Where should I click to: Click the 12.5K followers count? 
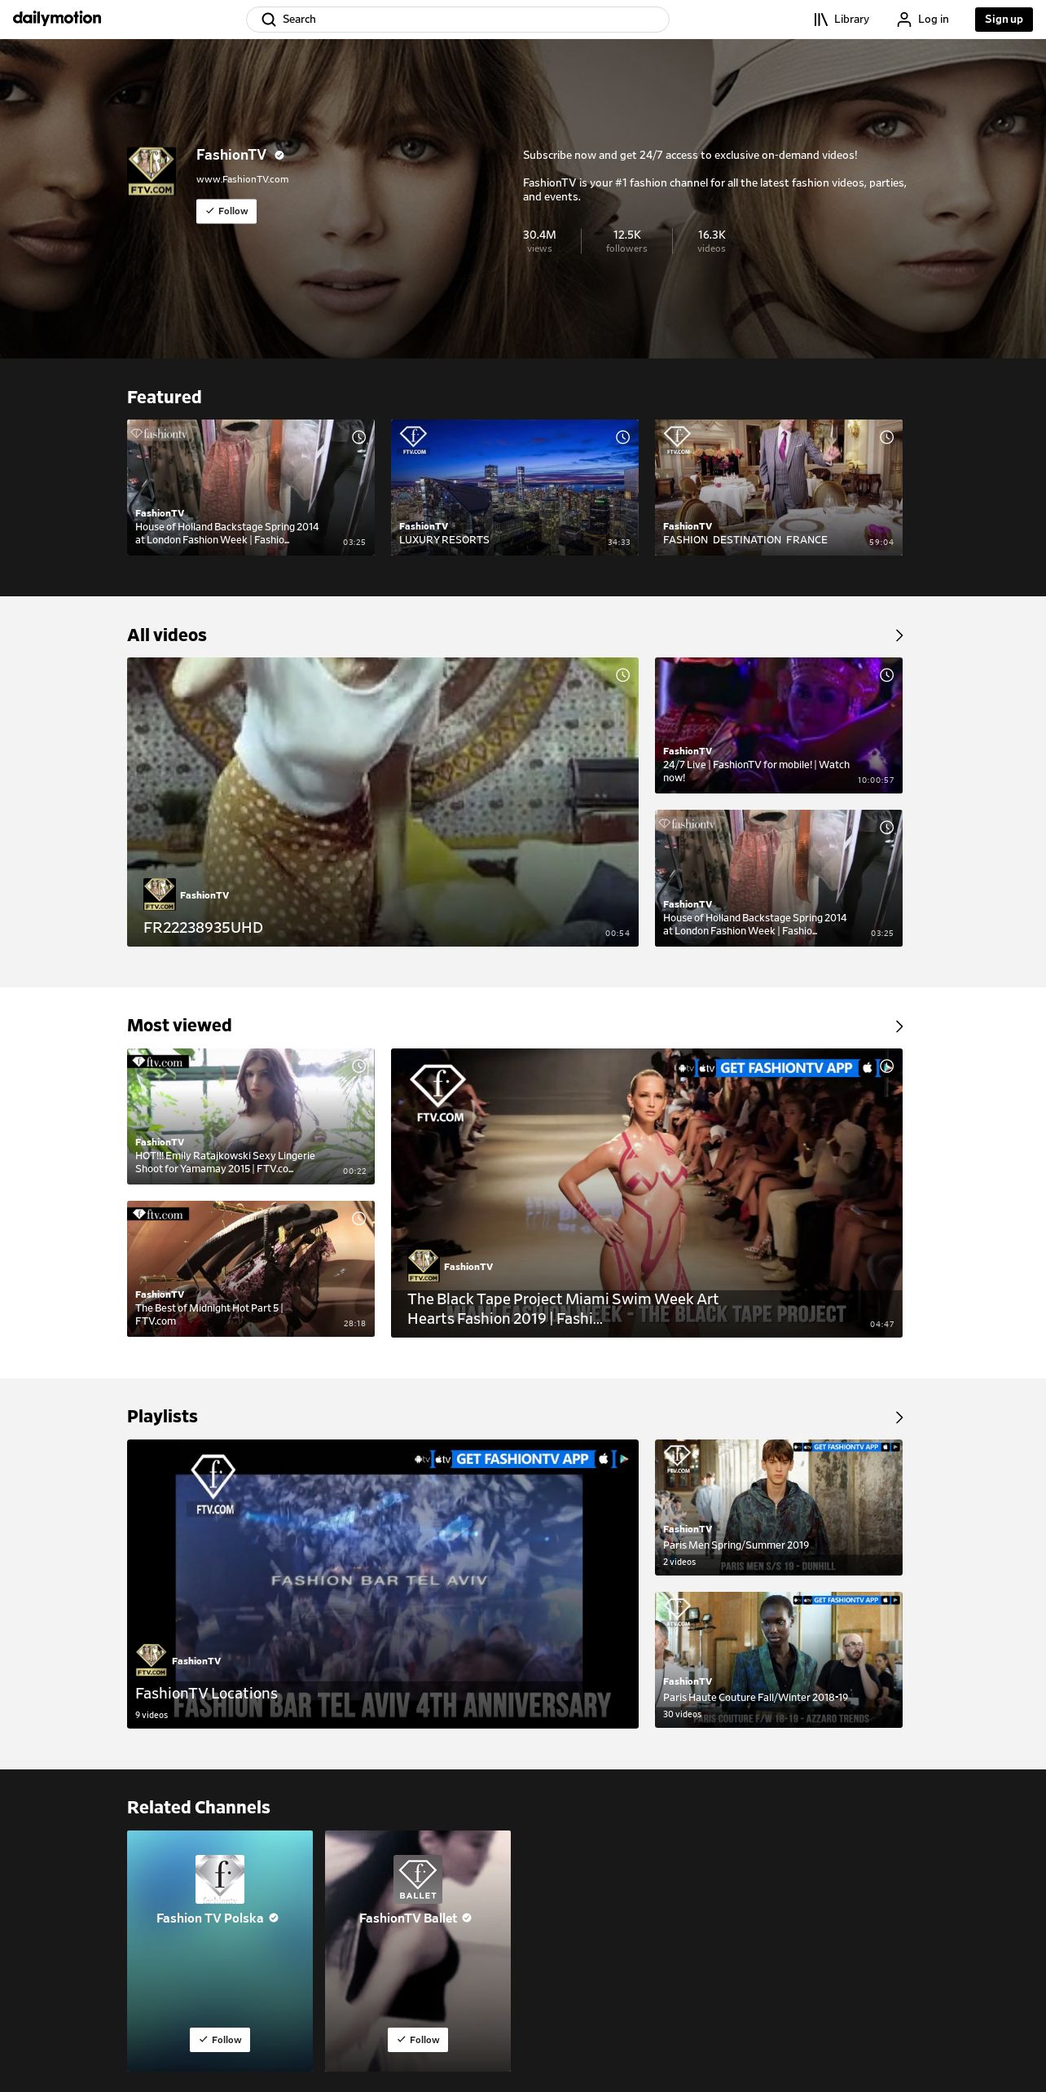626,241
